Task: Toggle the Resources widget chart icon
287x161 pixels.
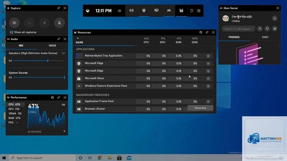Action: [182, 10]
